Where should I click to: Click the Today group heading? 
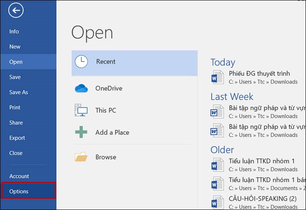point(223,63)
